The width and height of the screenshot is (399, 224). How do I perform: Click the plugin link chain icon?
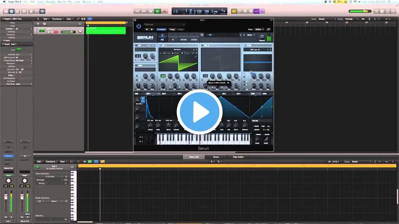pyautogui.click(x=269, y=30)
